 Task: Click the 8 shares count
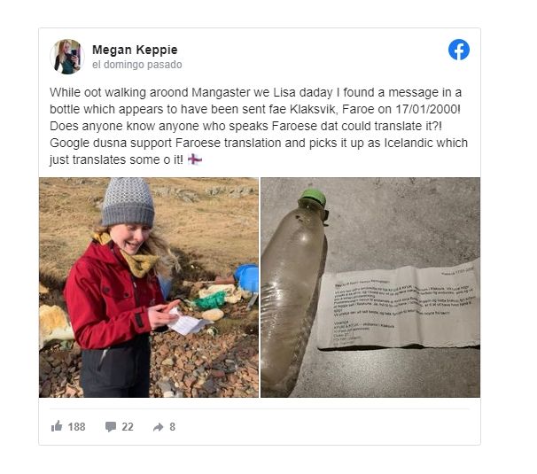172,427
